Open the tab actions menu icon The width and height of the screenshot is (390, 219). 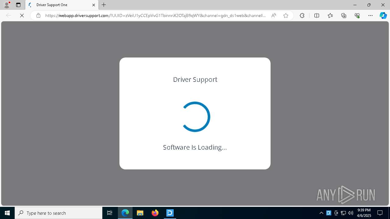tap(18, 5)
